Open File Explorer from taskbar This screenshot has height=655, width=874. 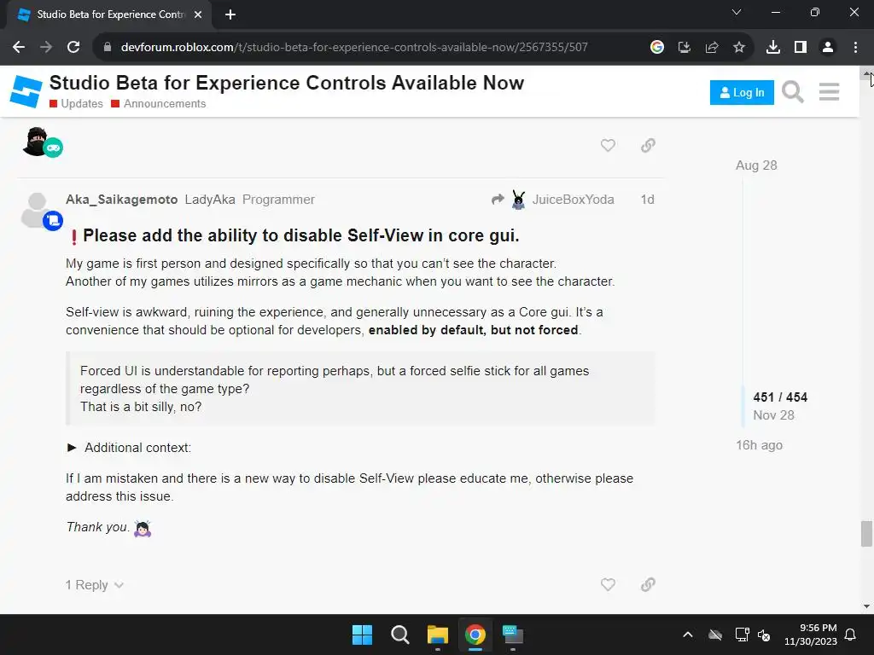click(438, 635)
